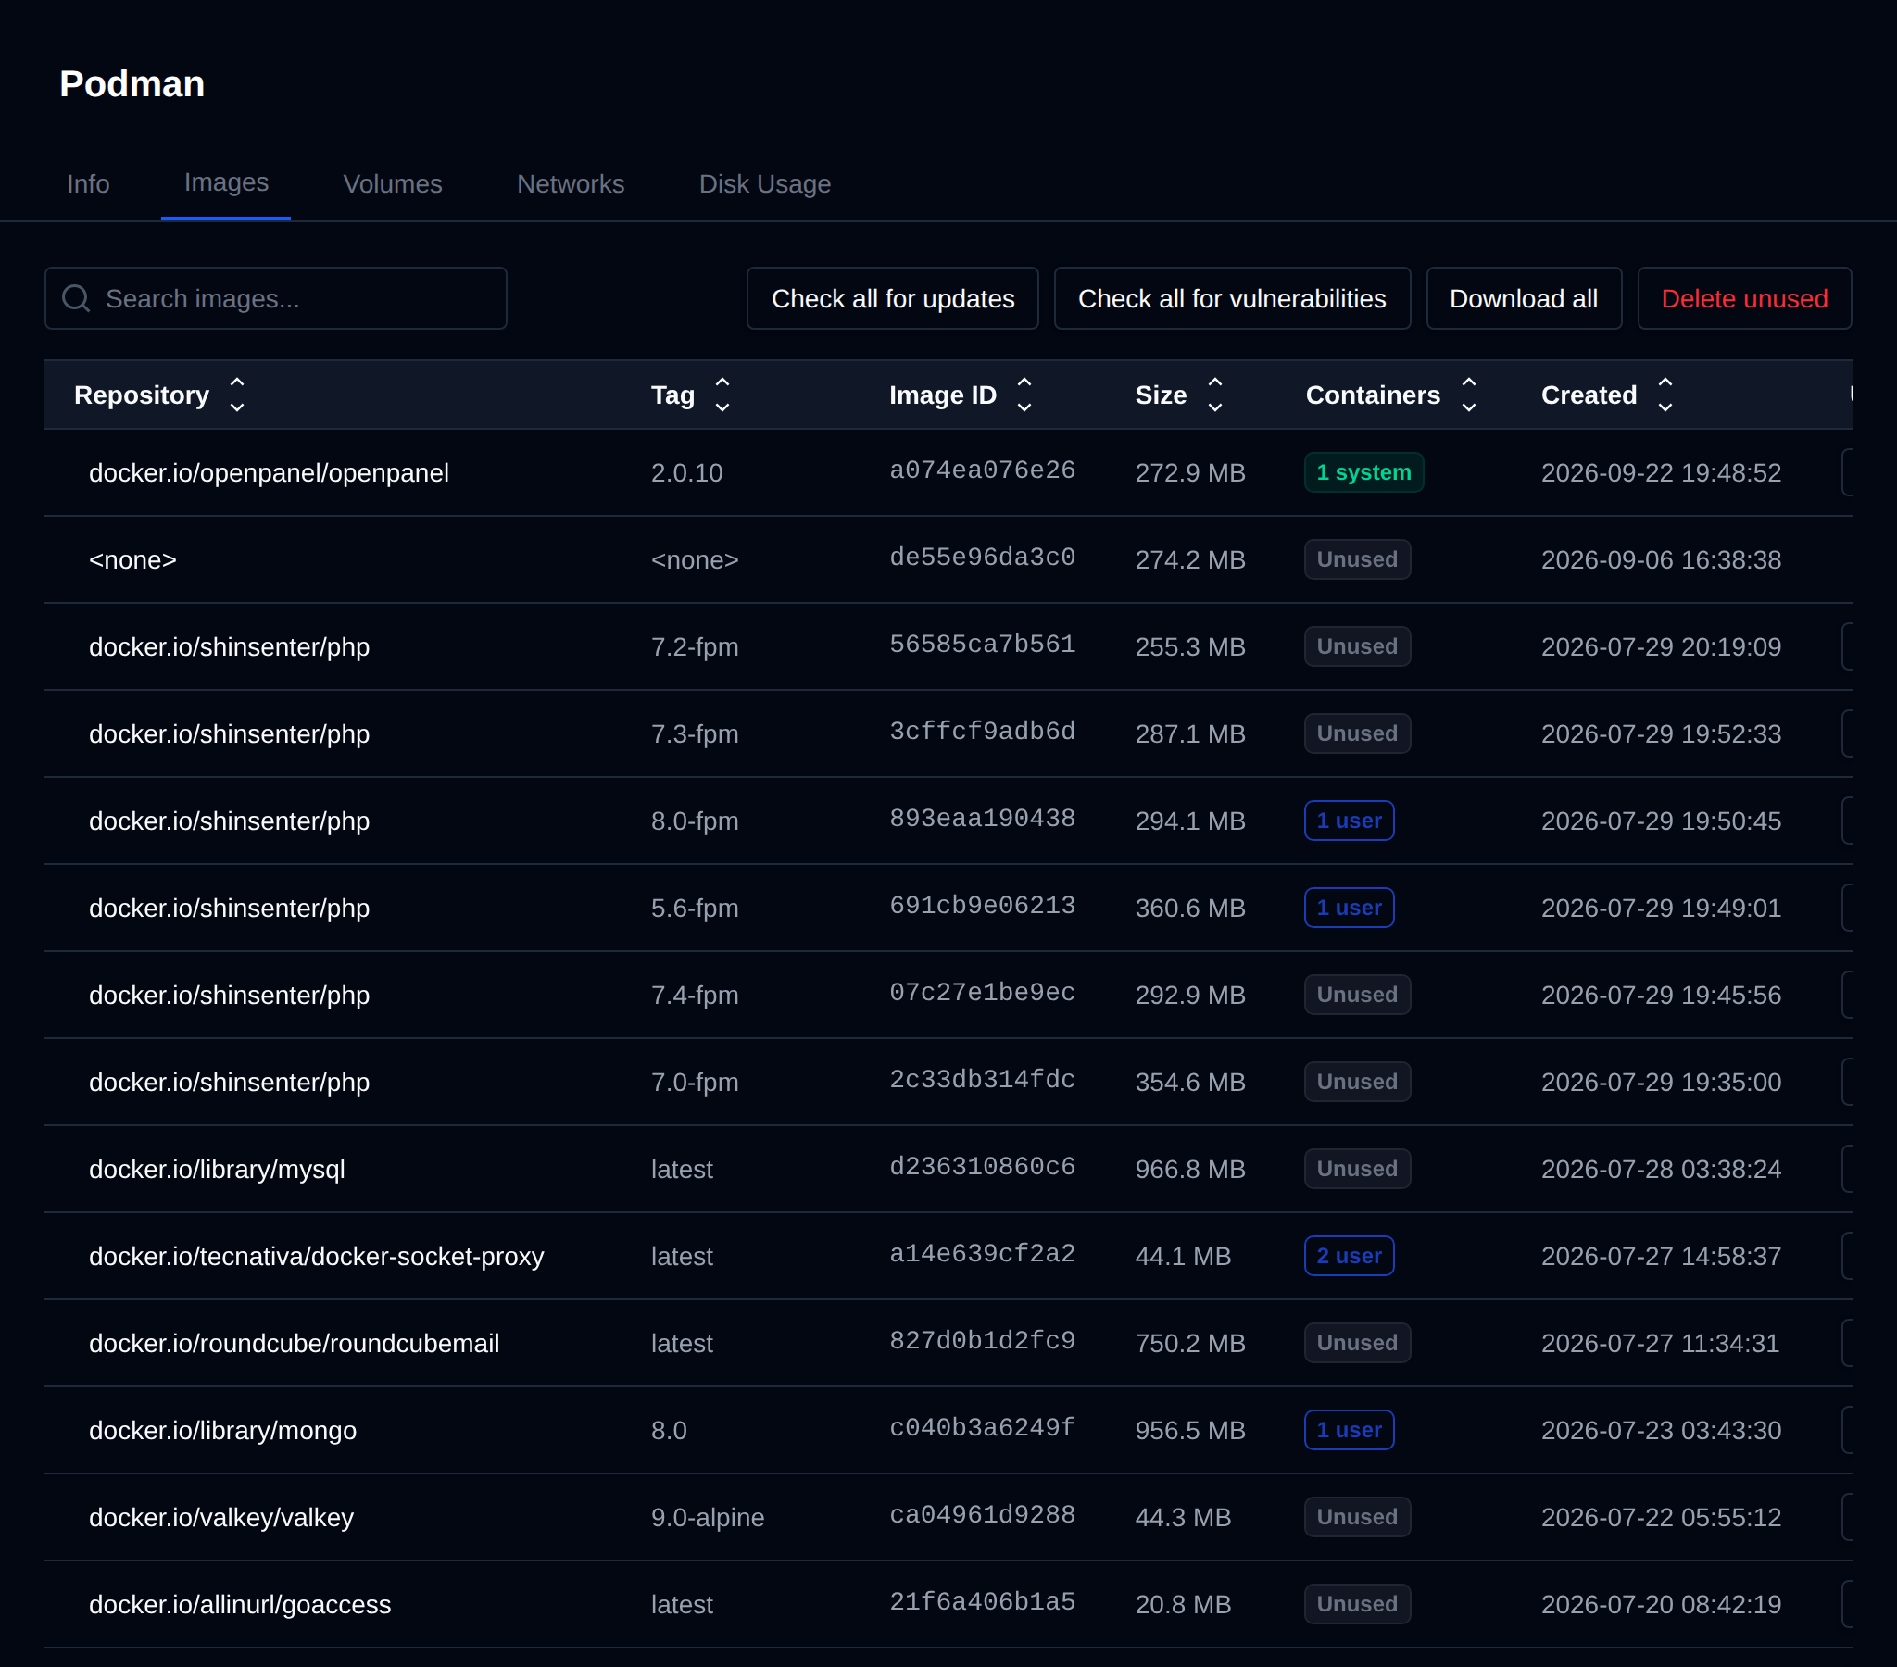This screenshot has width=1897, height=1667.
Task: Sort by Containers column arrows
Action: tap(1468, 395)
